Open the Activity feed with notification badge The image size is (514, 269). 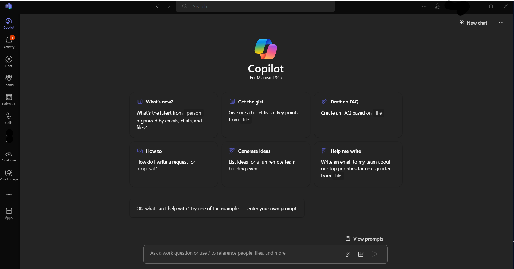[9, 43]
